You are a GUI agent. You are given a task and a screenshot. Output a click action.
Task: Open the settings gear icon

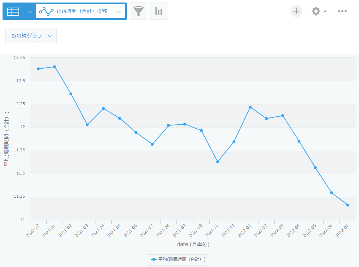[316, 11]
